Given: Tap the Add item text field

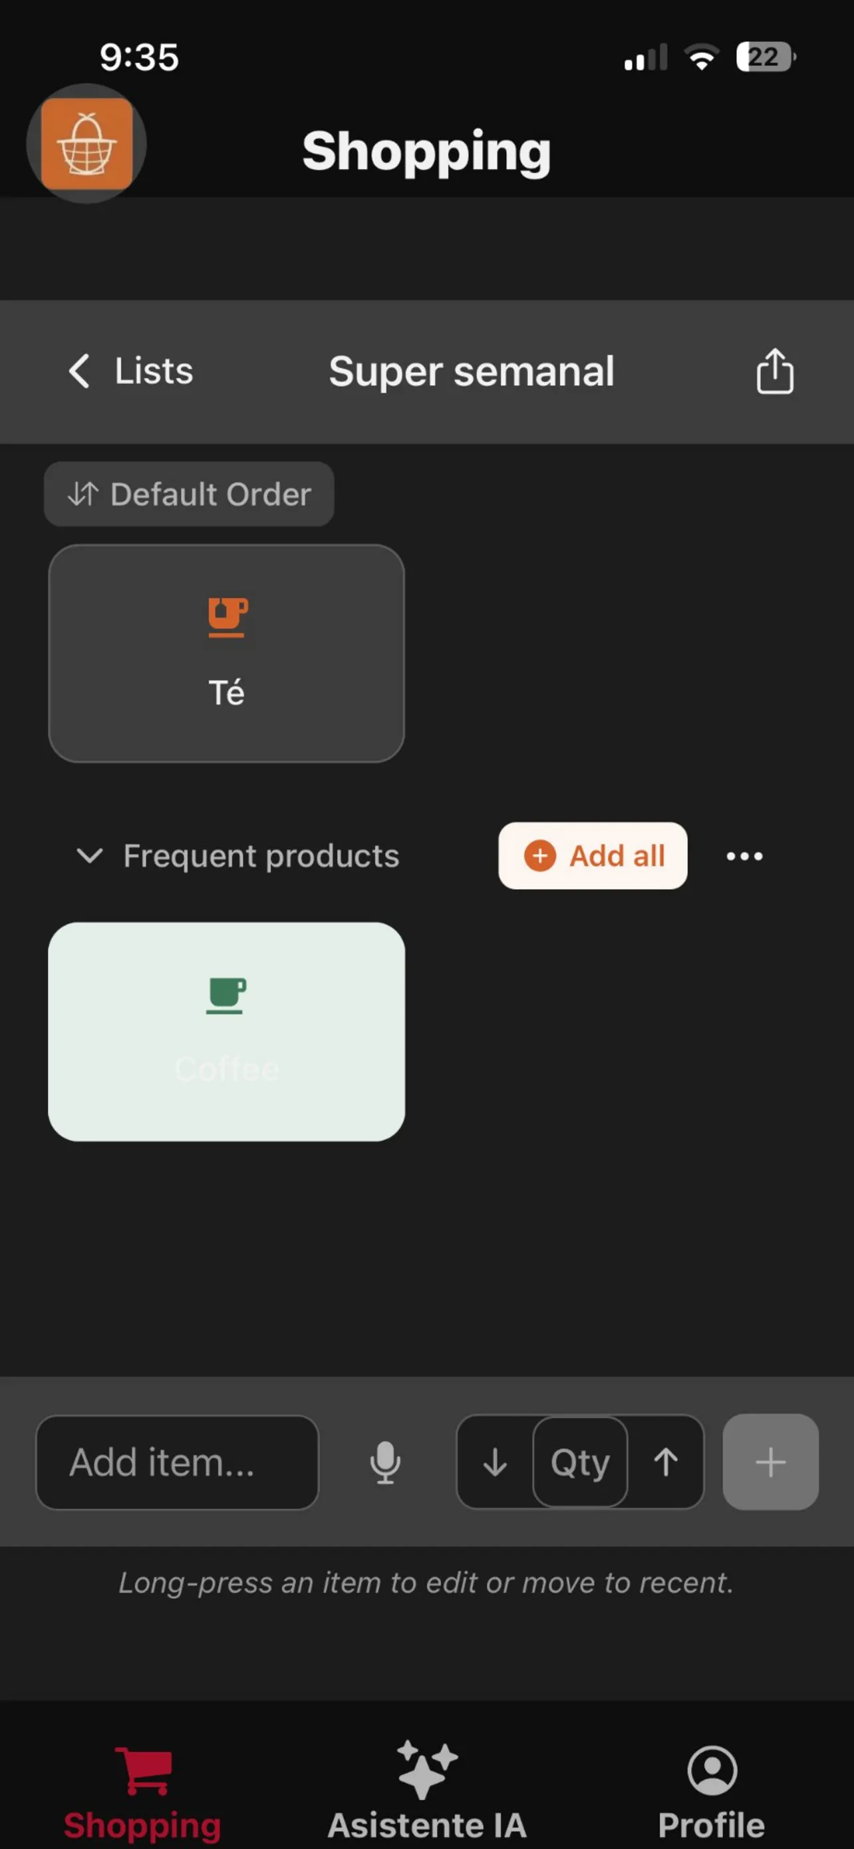Looking at the screenshot, I should point(177,1462).
